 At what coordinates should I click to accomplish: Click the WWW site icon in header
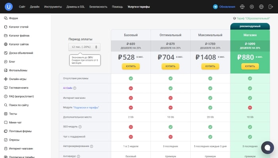coord(242,7)
